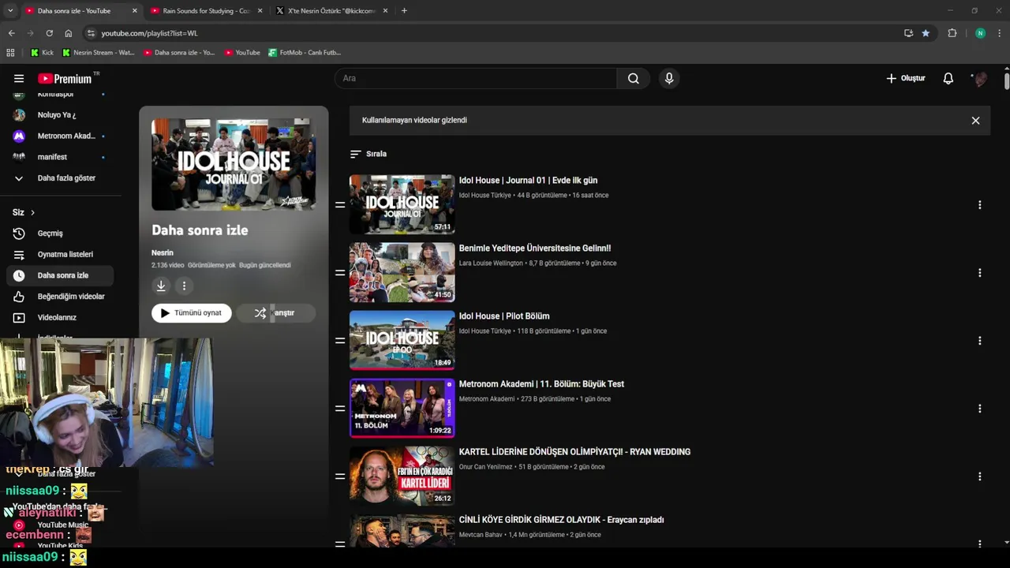
Task: Bookmark star in address bar
Action: (x=926, y=33)
